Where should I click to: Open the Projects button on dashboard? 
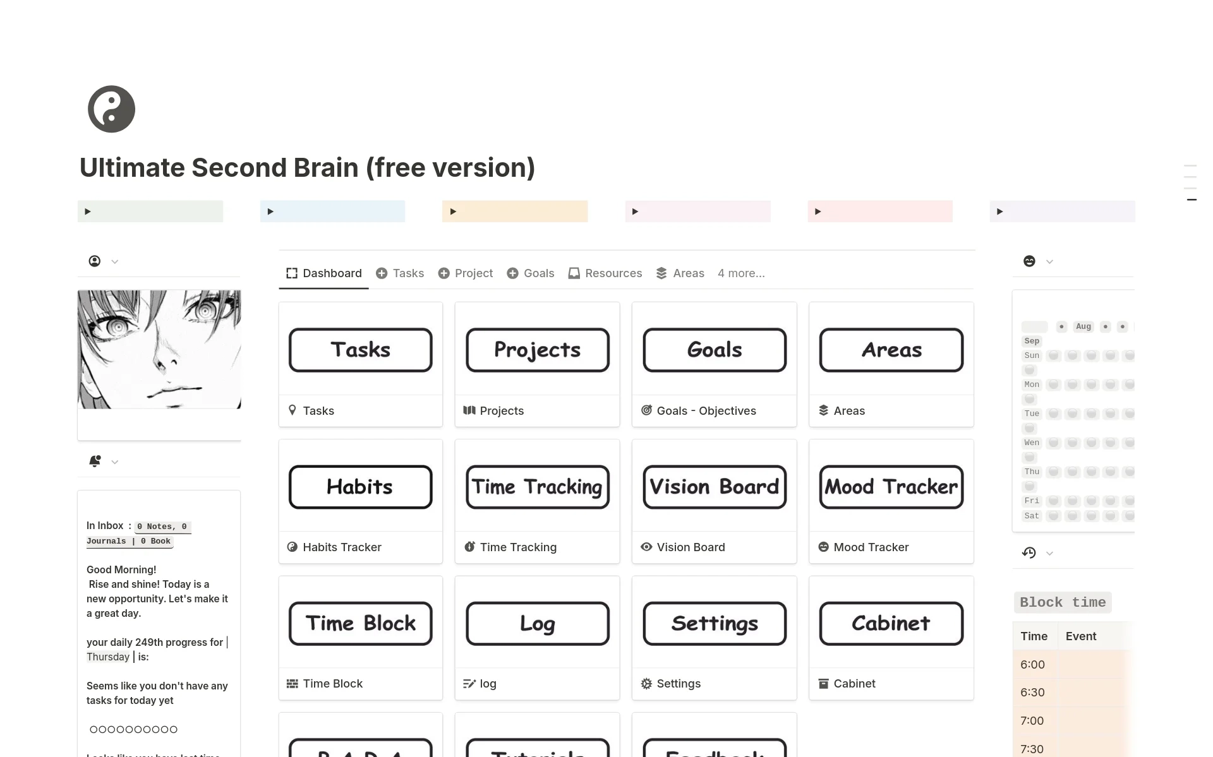coord(536,349)
